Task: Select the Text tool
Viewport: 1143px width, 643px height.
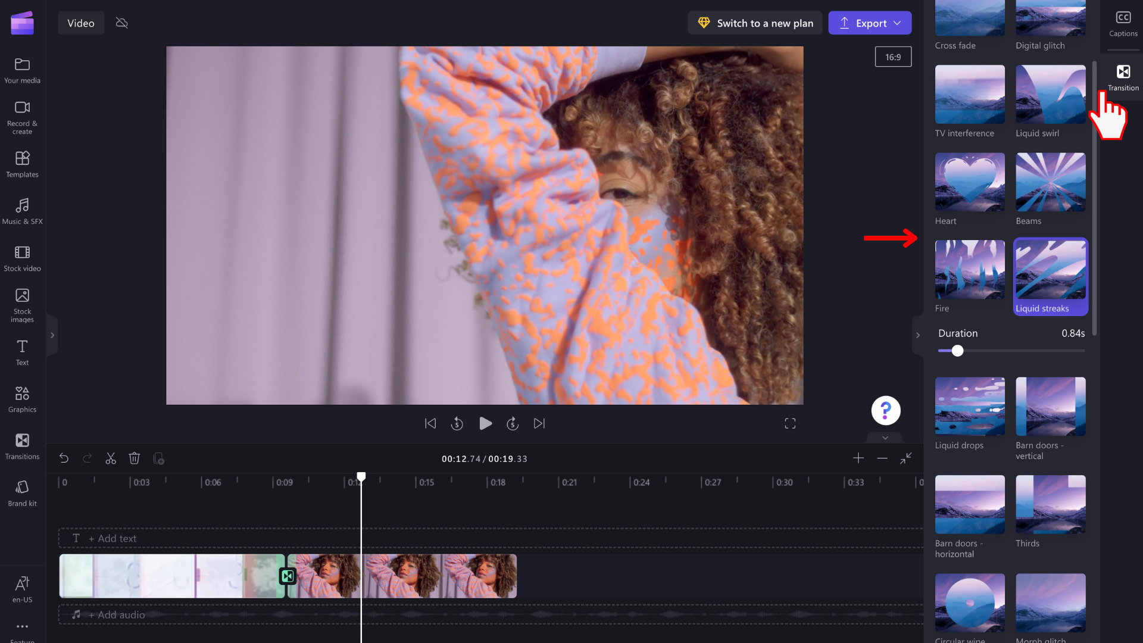Action: click(22, 352)
